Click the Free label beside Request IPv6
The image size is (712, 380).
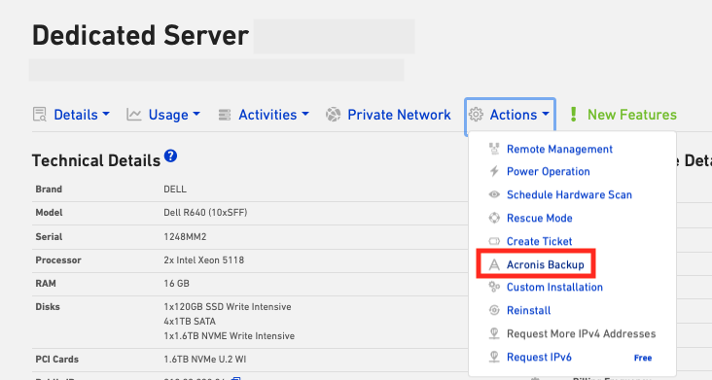click(643, 358)
